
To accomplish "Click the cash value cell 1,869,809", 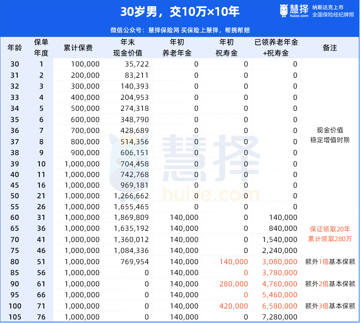I will [131, 218].
